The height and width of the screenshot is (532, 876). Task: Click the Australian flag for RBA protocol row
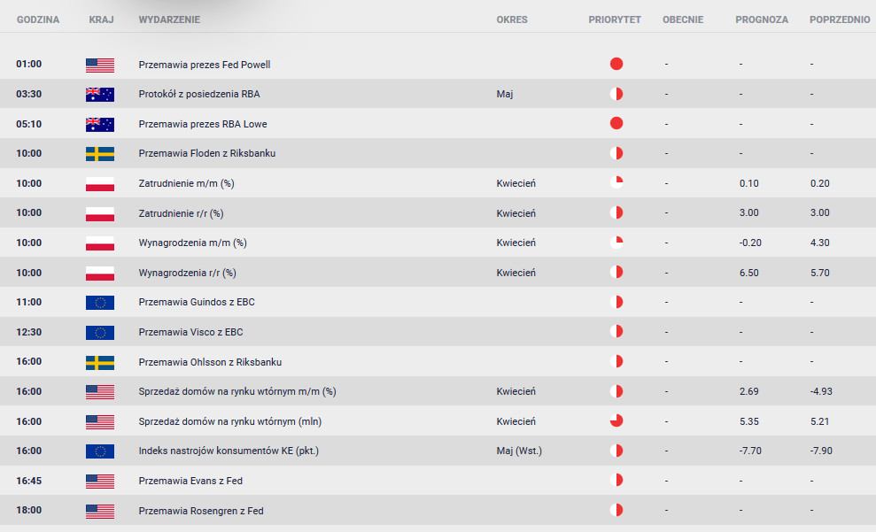click(100, 95)
